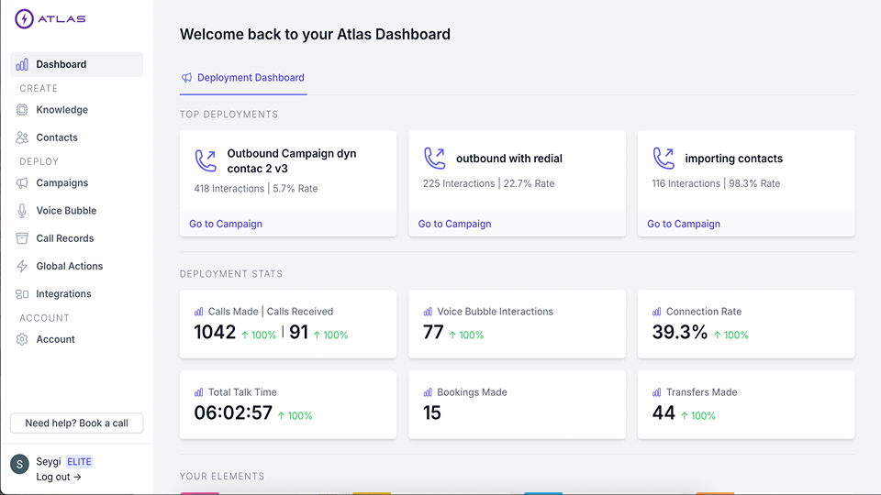881x495 pixels.
Task: Click the TOP DEPLOYMENTS section label
Action: [229, 115]
